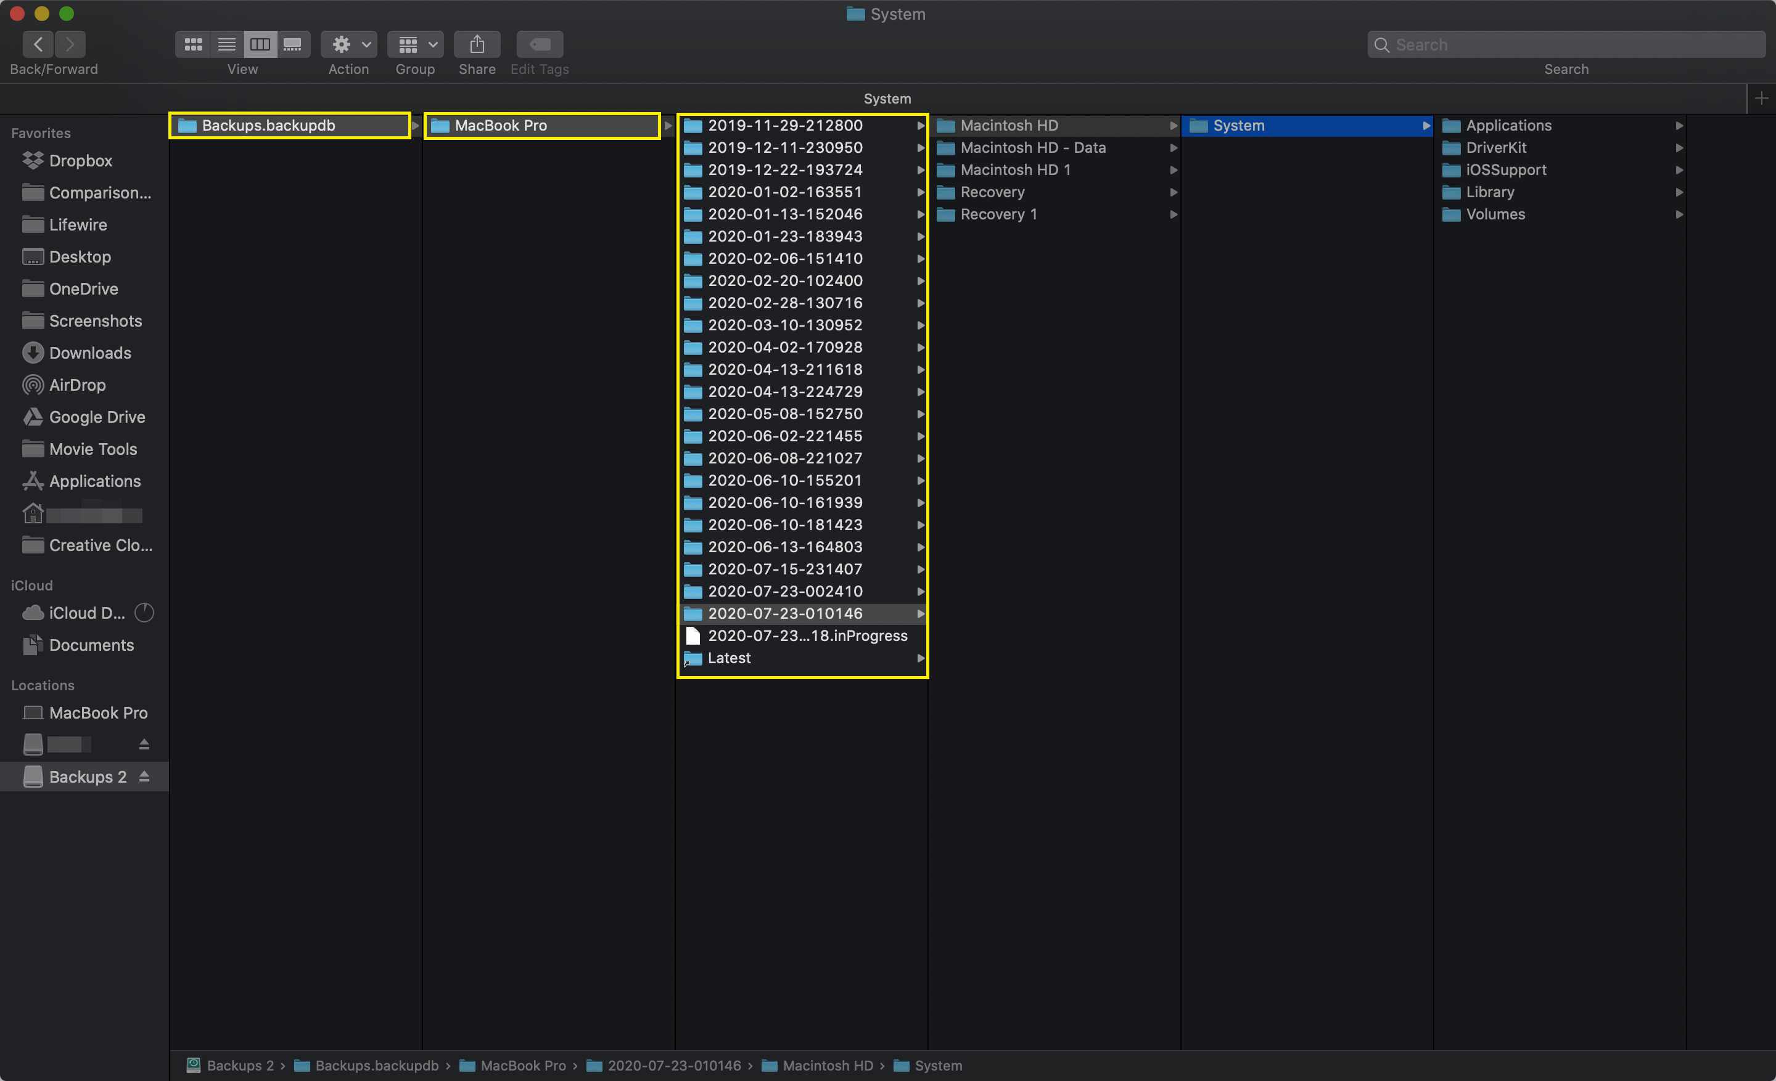1776x1081 pixels.
Task: Open the Group dropdown
Action: click(x=415, y=44)
